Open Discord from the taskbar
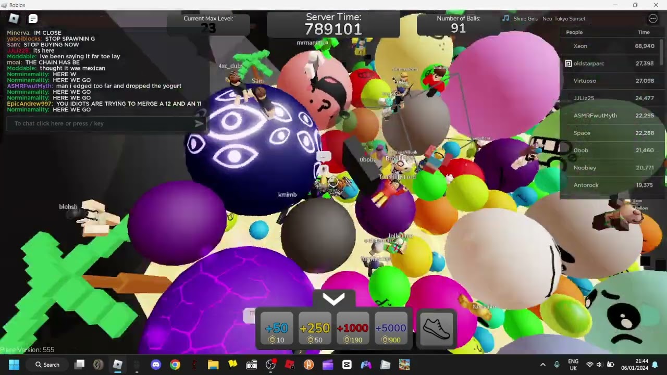Screen dimensions: 667x375 pyautogui.click(x=156, y=365)
